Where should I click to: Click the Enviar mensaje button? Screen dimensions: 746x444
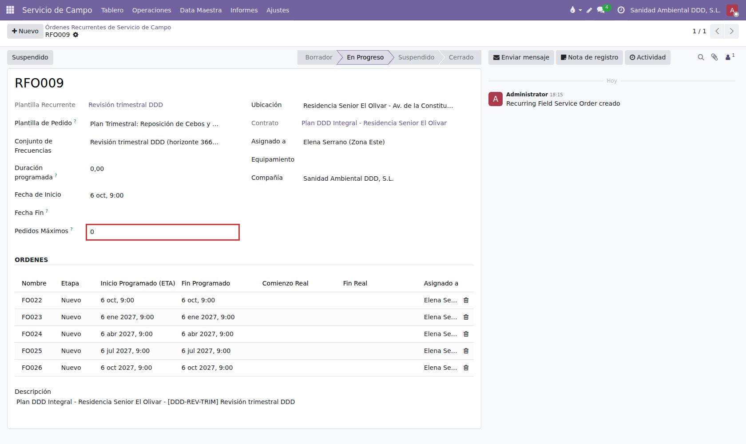click(521, 57)
